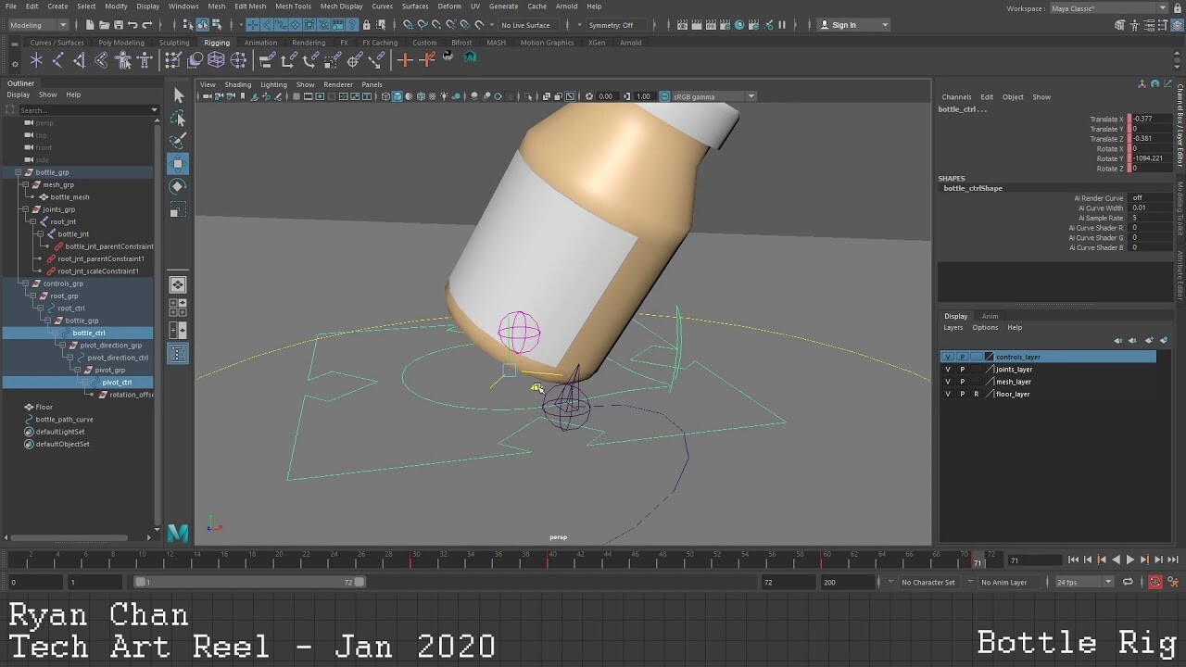This screenshot has width=1186, height=667.
Task: Select the Lasso selection tool in the toolbox
Action: [178, 118]
